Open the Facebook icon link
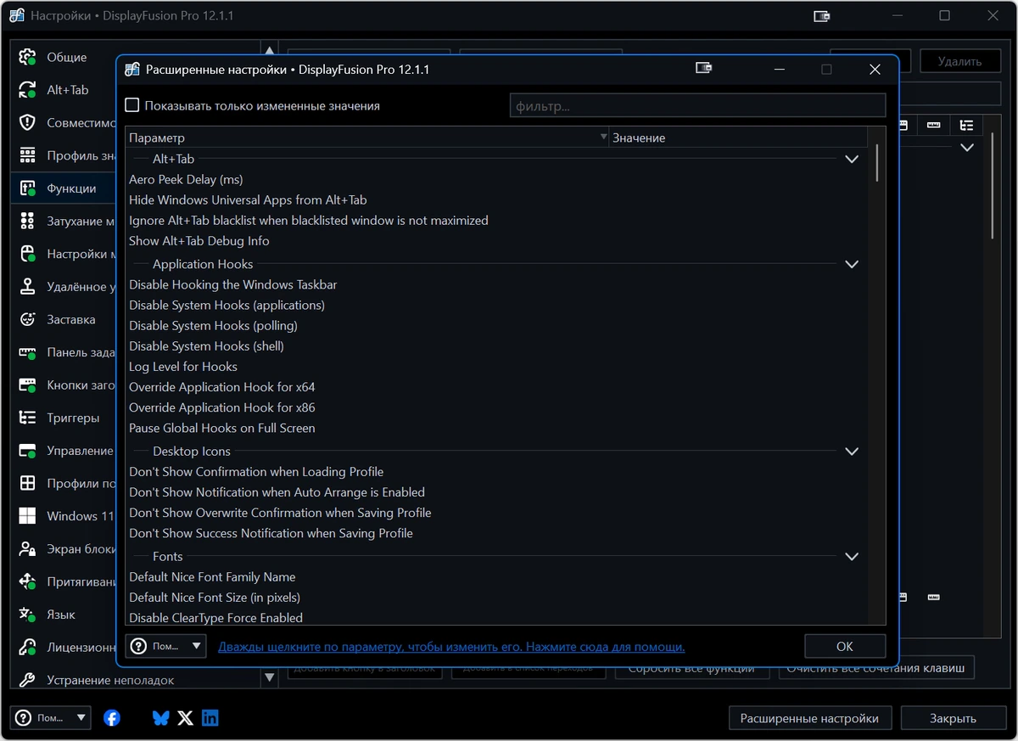The height and width of the screenshot is (741, 1018). click(x=112, y=718)
